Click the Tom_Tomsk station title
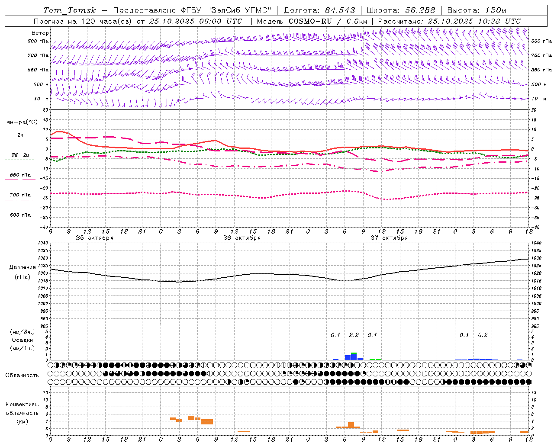 click(70, 10)
